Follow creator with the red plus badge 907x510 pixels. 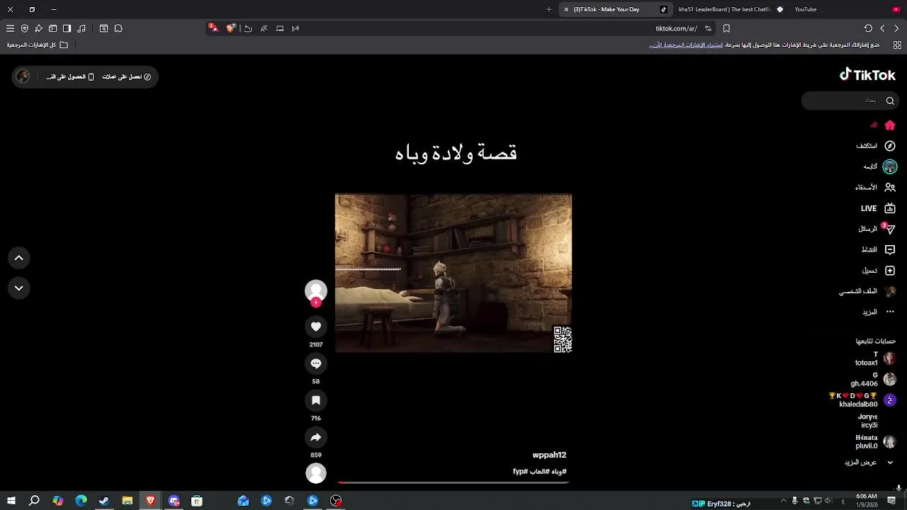tap(316, 302)
